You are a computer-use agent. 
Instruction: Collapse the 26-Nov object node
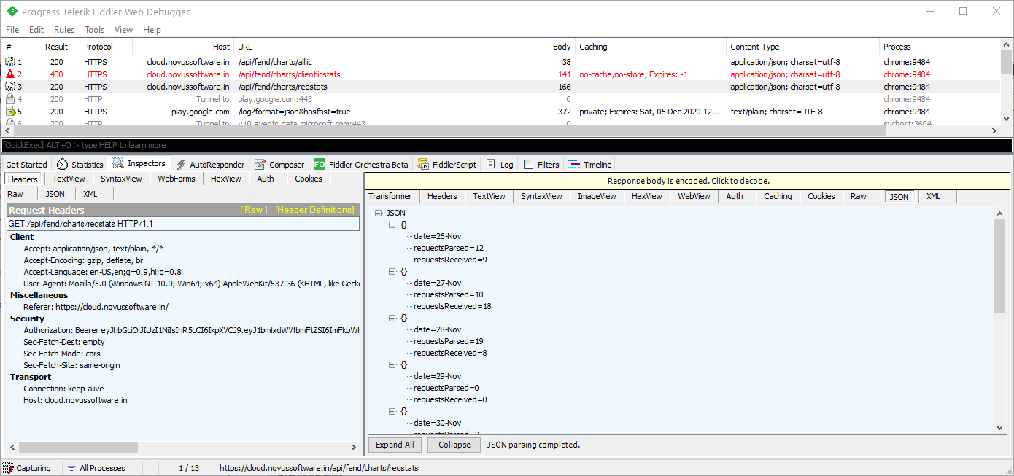(x=392, y=225)
